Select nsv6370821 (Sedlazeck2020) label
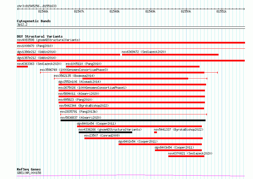 pos(190,153)
